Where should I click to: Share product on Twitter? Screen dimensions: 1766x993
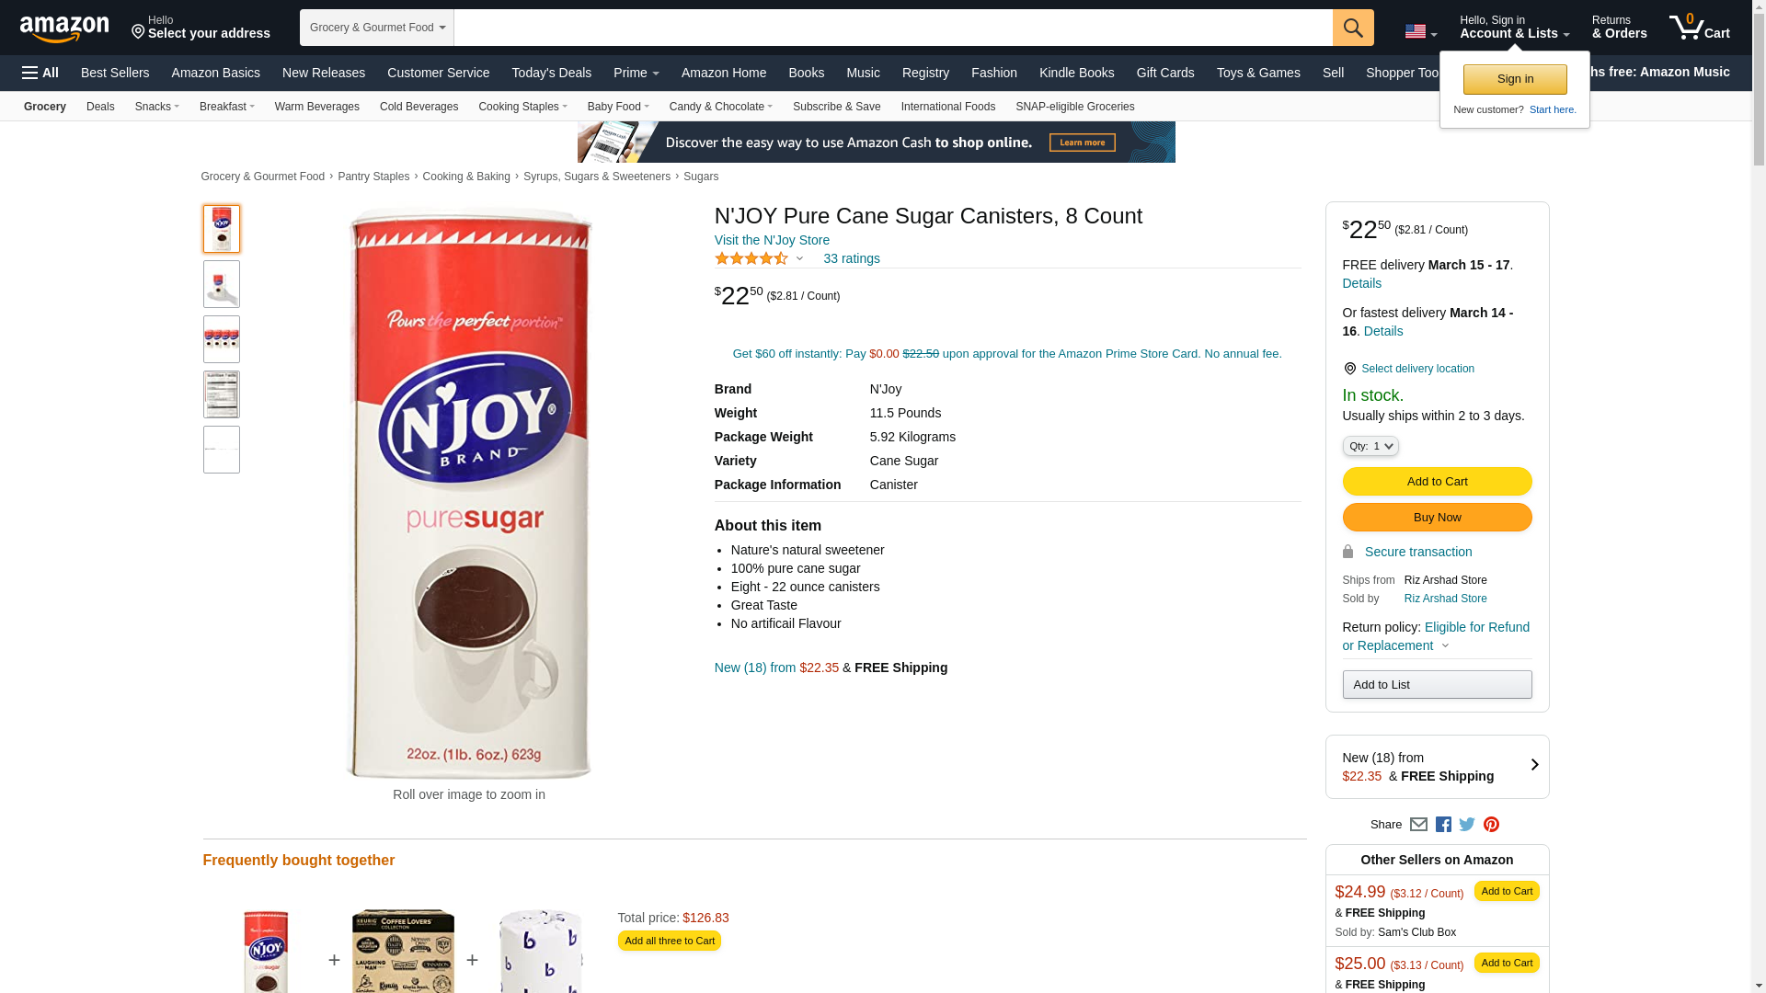[1467, 825]
